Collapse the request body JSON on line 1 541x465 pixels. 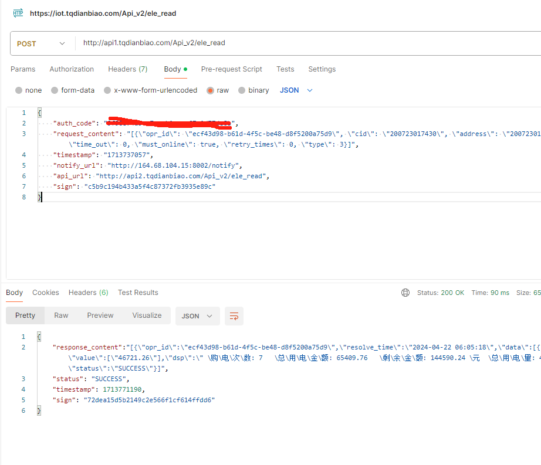pos(39,113)
